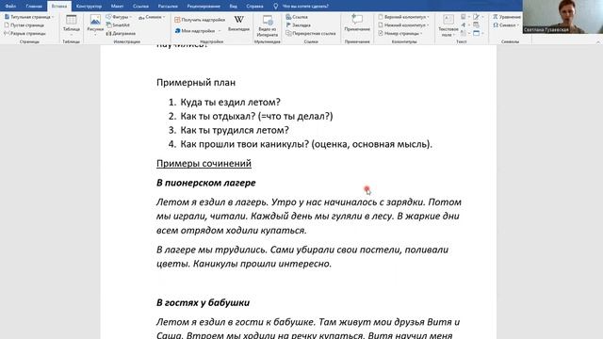Open the Символ symbol menu
603x339 pixels.
pyautogui.click(x=506, y=25)
